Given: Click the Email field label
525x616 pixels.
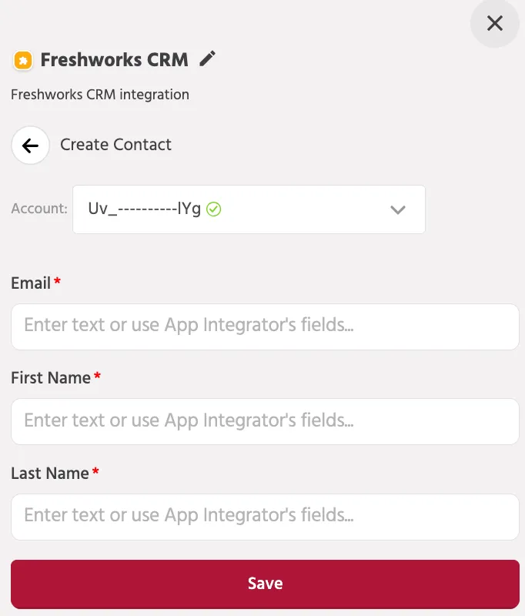Looking at the screenshot, I should point(31,283).
